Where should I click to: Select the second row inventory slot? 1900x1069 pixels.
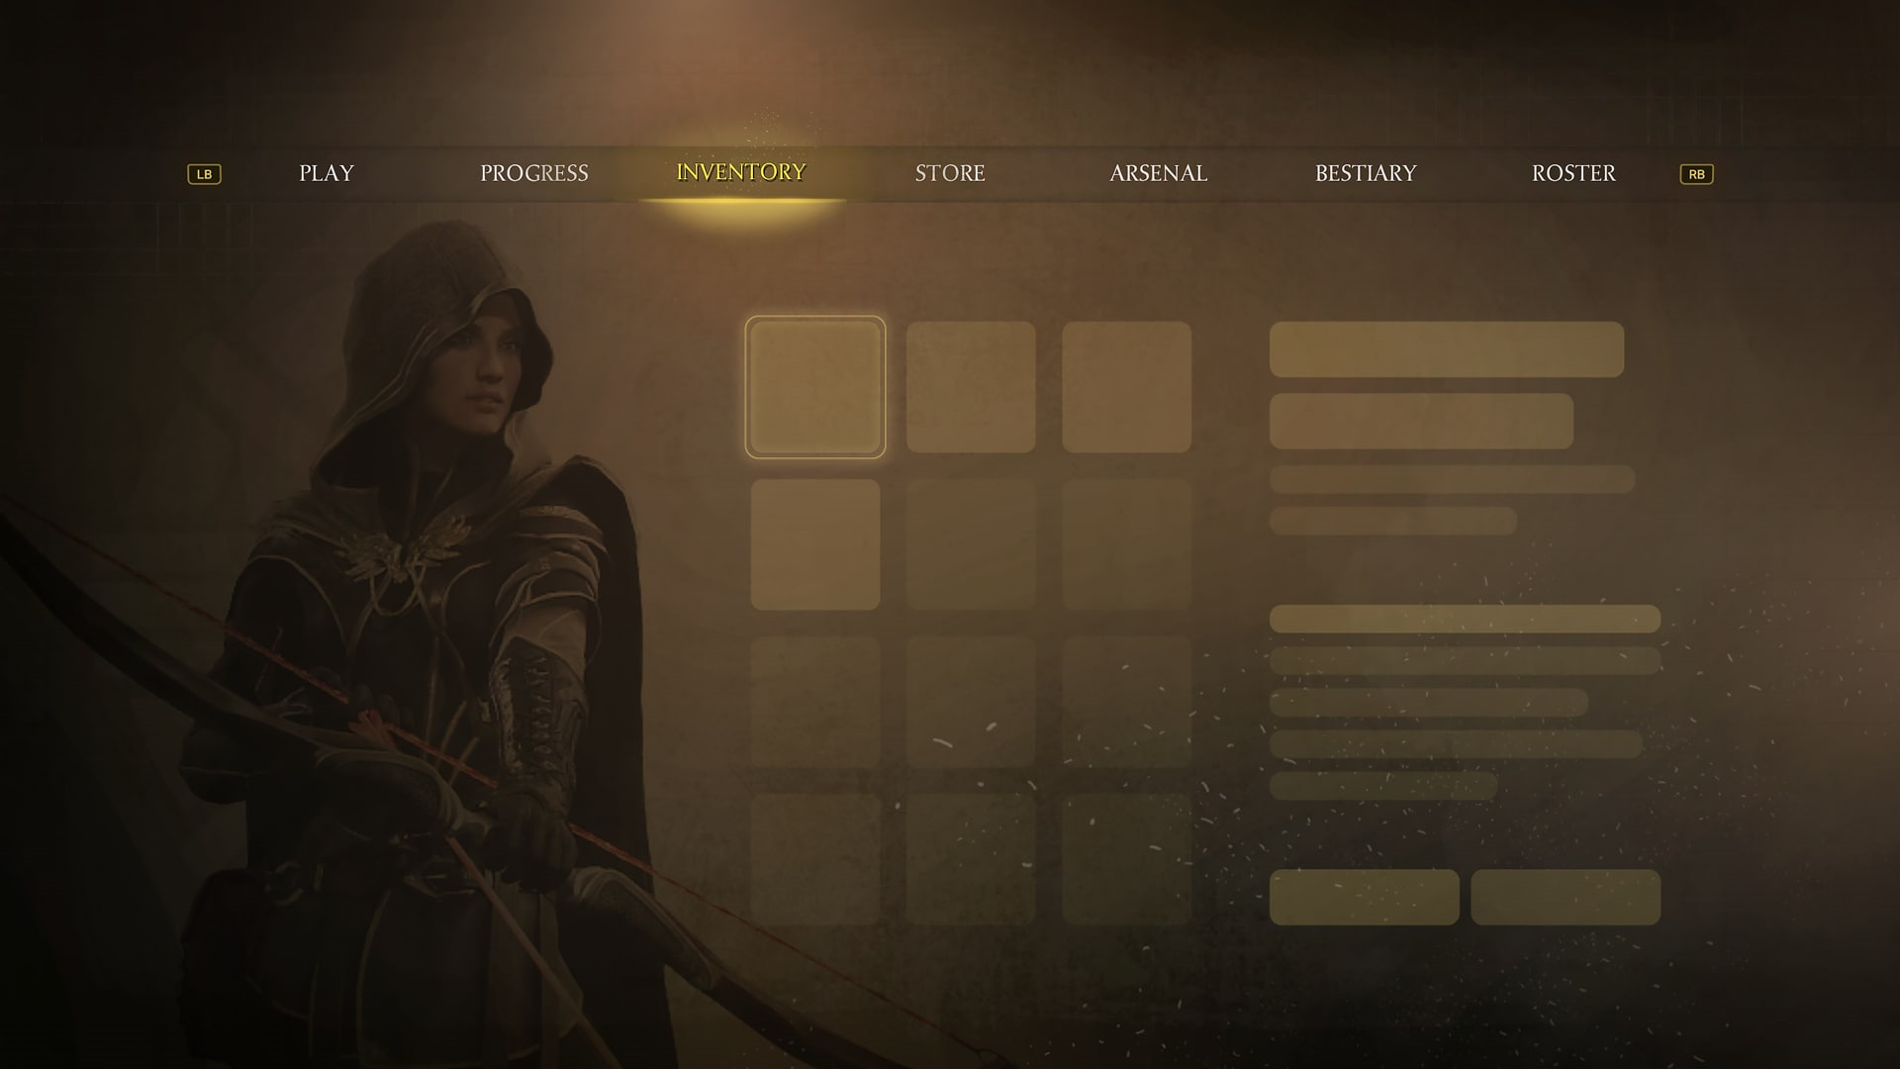[x=815, y=543]
